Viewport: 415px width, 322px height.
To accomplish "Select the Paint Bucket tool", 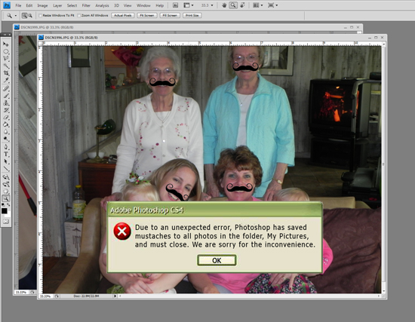I will tap(6, 124).
